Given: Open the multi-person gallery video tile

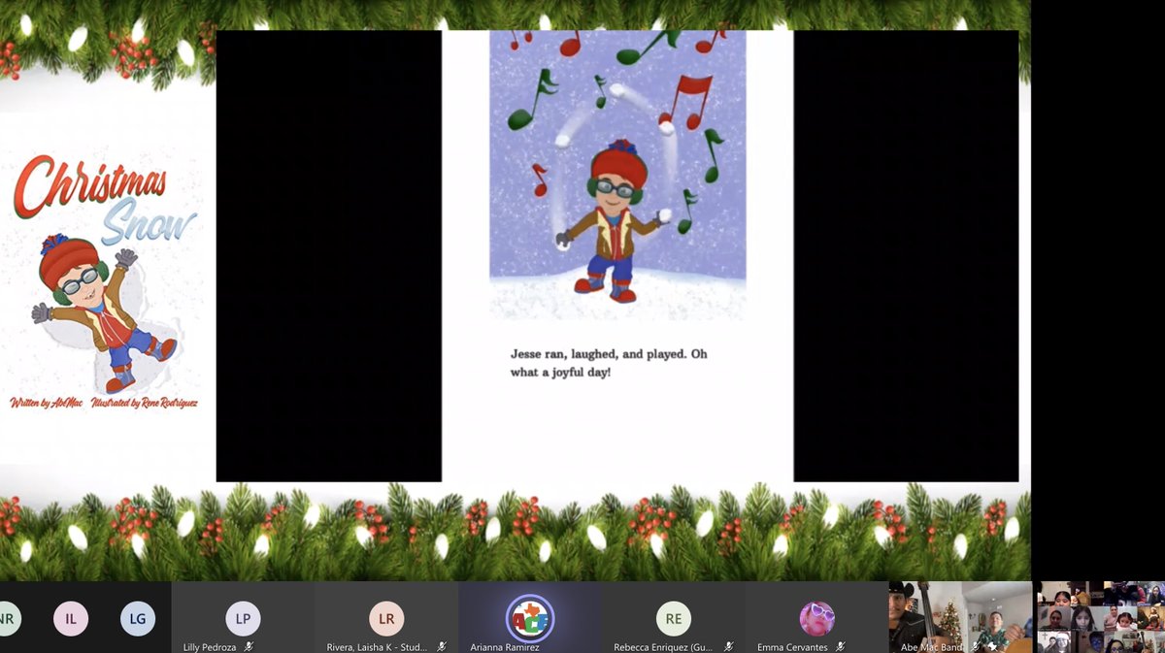Looking at the screenshot, I should (1100, 617).
